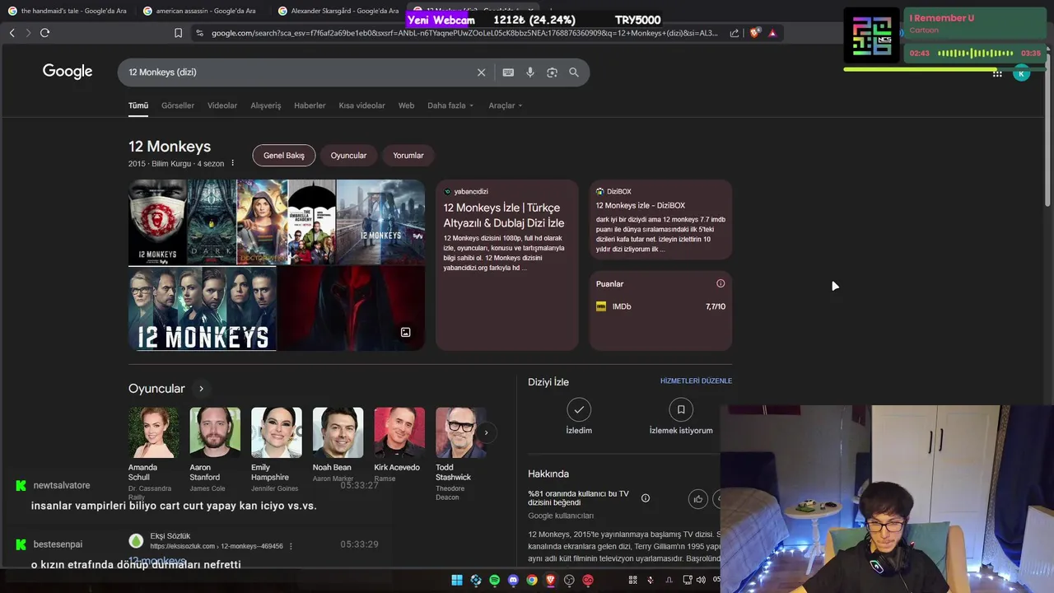Image resolution: width=1054 pixels, height=593 pixels.
Task: Show info about Puanlar ratings
Action: point(721,283)
